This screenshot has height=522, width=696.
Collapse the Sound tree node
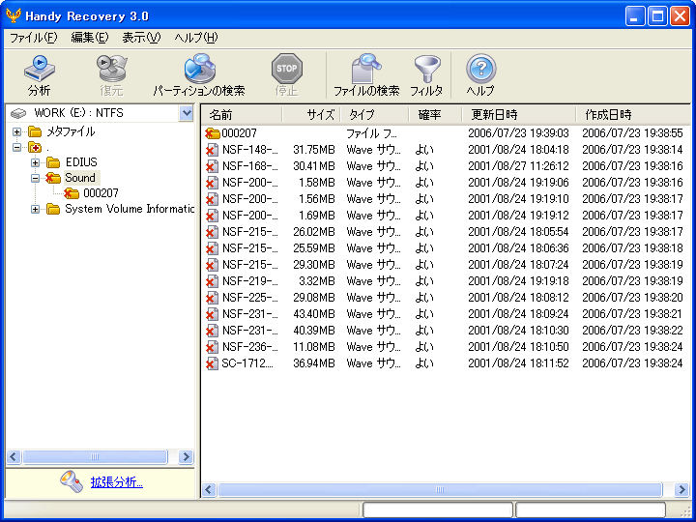35,178
